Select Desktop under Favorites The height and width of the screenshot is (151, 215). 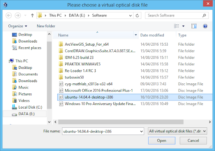[22, 34]
